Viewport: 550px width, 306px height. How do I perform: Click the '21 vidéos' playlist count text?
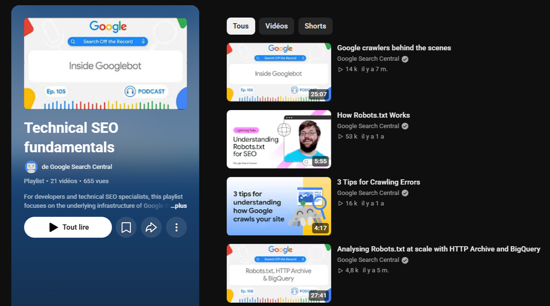point(64,181)
